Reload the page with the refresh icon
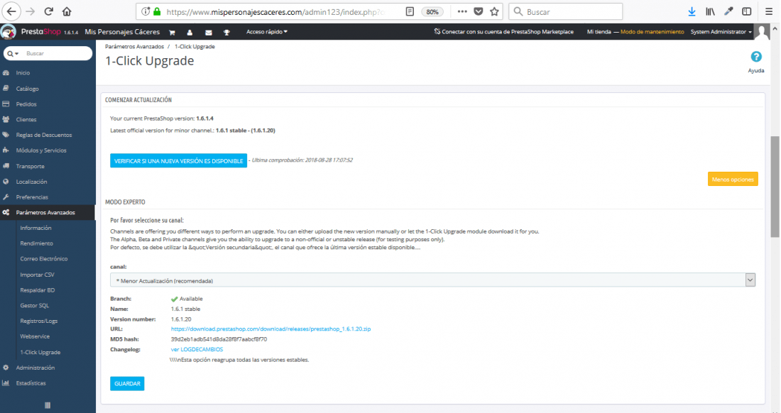Screen dimensions: 781x413 48,11
